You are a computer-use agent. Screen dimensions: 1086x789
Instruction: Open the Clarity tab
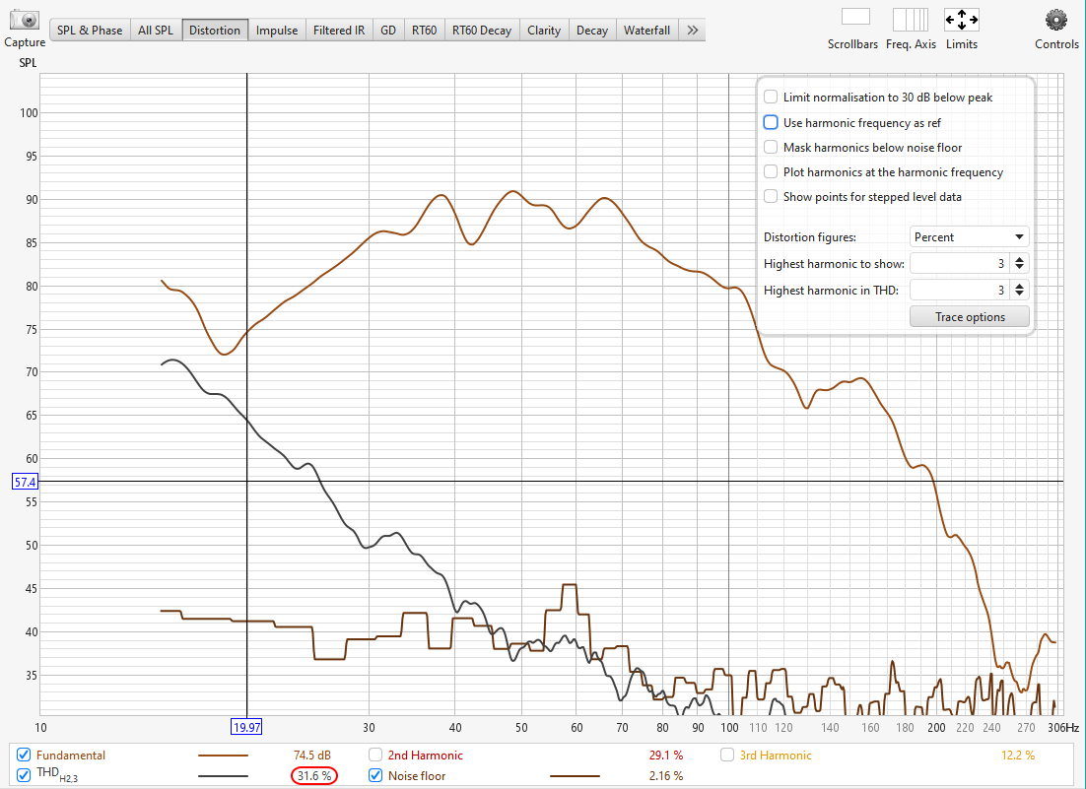(544, 30)
